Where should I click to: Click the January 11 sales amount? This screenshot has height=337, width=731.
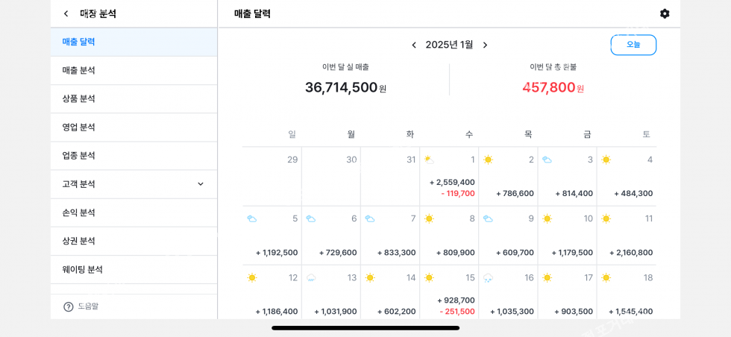(630, 253)
